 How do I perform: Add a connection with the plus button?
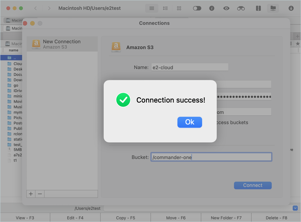pyautogui.click(x=31, y=194)
